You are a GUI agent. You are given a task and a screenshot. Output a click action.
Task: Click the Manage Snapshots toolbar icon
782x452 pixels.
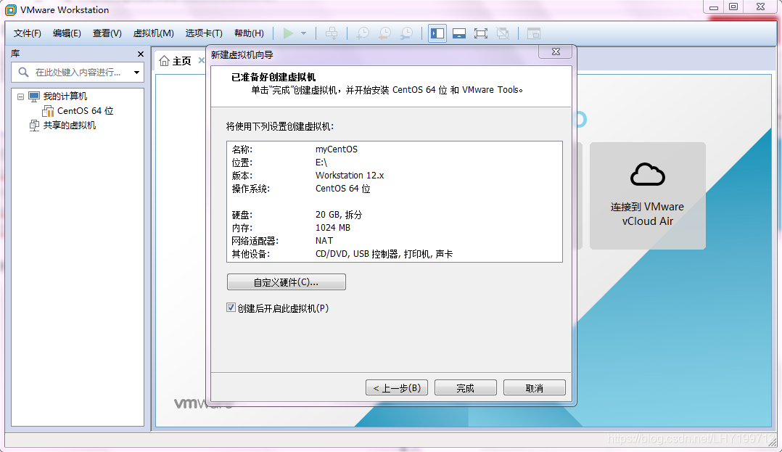click(406, 33)
